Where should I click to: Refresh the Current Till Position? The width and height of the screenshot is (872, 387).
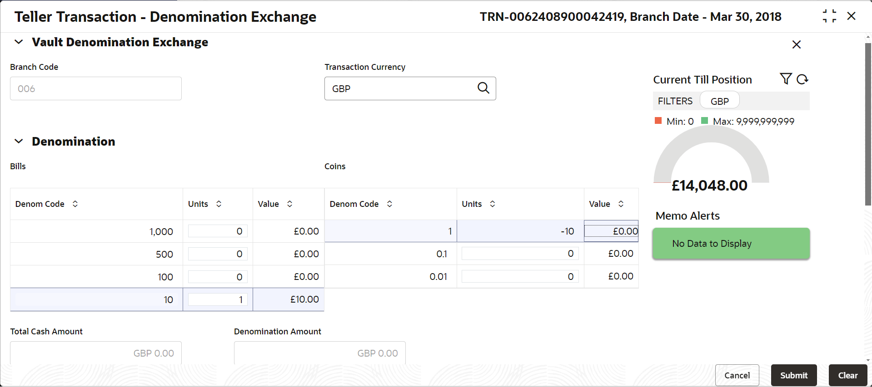click(x=802, y=79)
